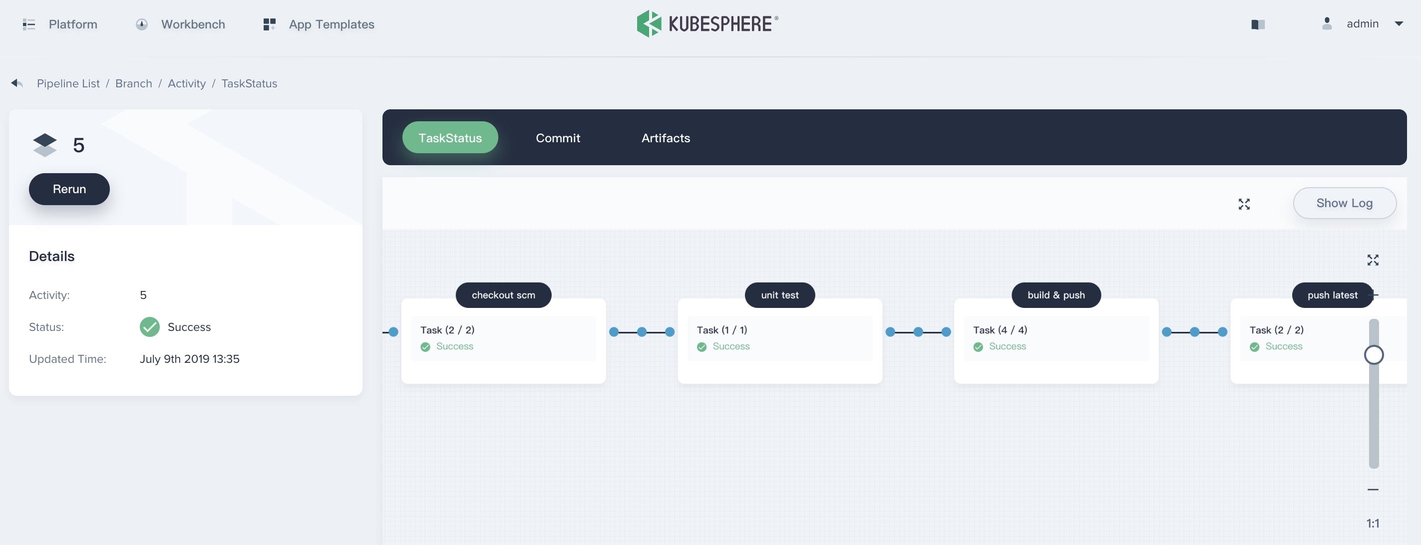Switch to the Commit tab
The image size is (1421, 545).
coord(558,138)
